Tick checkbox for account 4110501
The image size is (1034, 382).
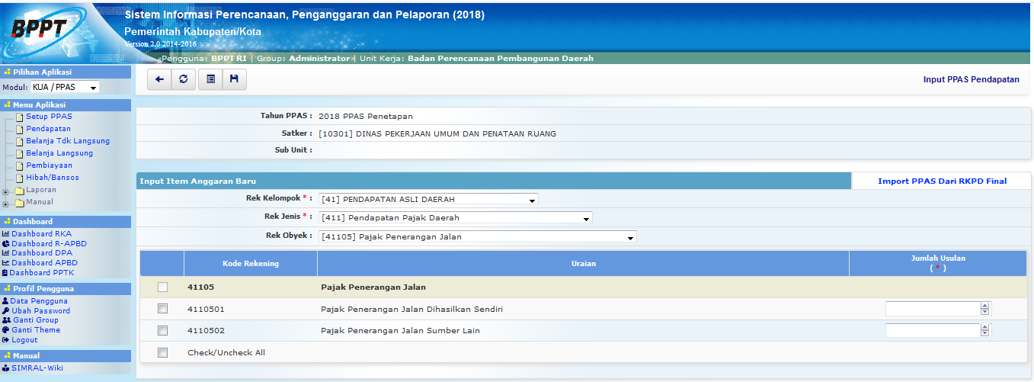click(x=162, y=309)
